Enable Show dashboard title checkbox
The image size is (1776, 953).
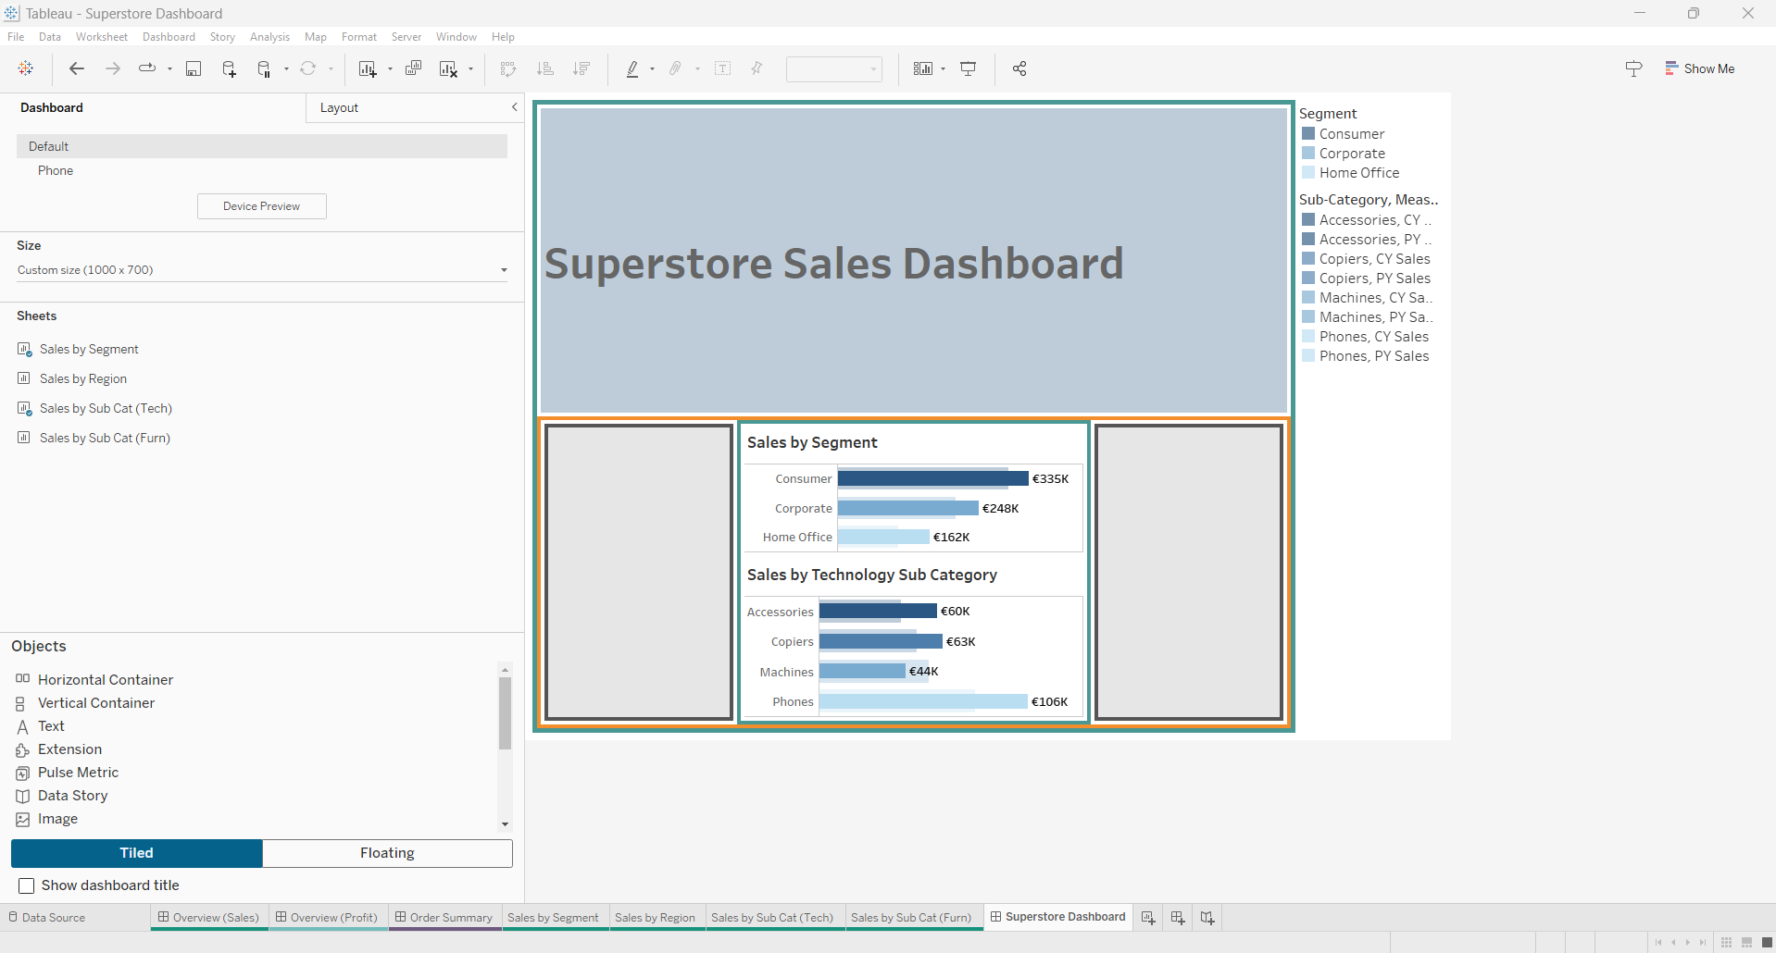pos(27,885)
